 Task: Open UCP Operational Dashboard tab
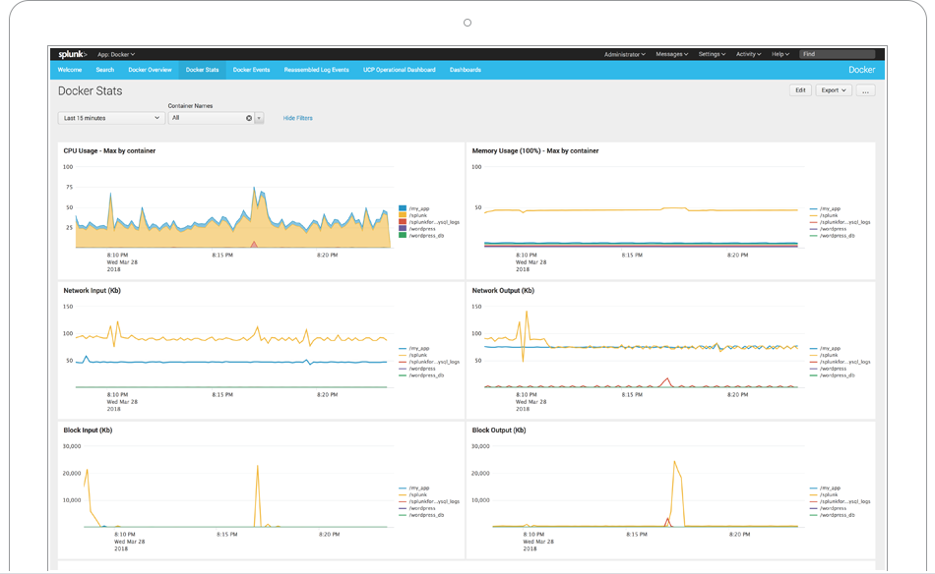tap(400, 70)
